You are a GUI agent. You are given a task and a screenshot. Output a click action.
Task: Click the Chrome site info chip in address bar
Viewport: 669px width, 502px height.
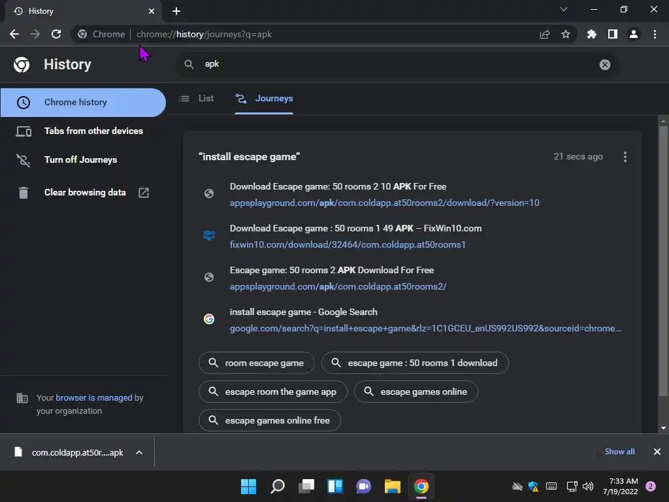coord(101,34)
